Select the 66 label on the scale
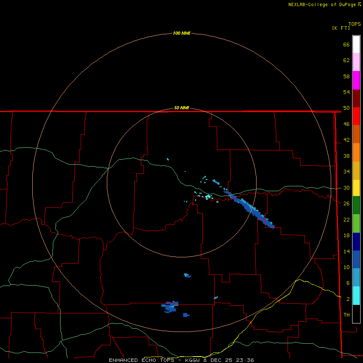Viewport: 363px width, 363px height. (x=346, y=44)
